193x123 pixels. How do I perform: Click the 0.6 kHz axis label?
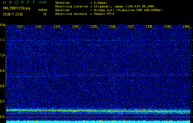point(2,117)
